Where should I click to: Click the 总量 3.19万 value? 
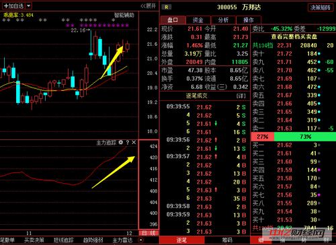[194, 54]
